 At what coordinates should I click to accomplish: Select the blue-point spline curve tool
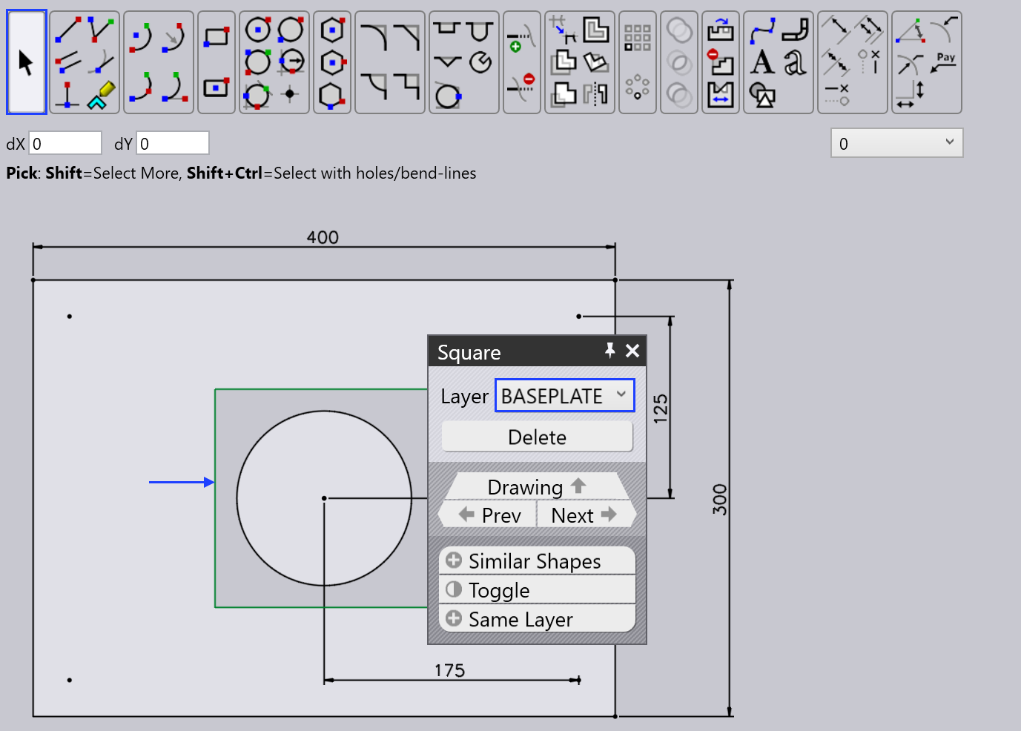coord(762,30)
